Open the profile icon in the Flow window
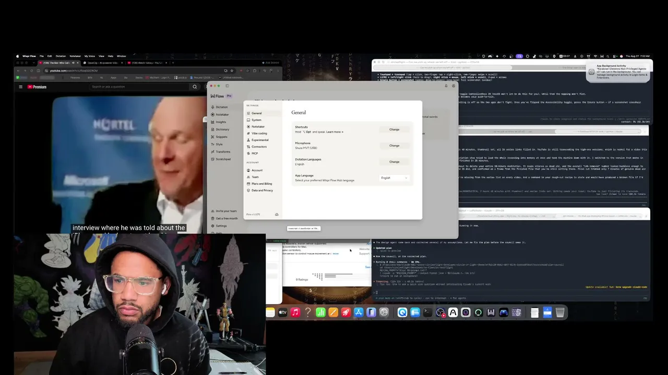Image resolution: width=668 pixels, height=375 pixels. click(453, 86)
